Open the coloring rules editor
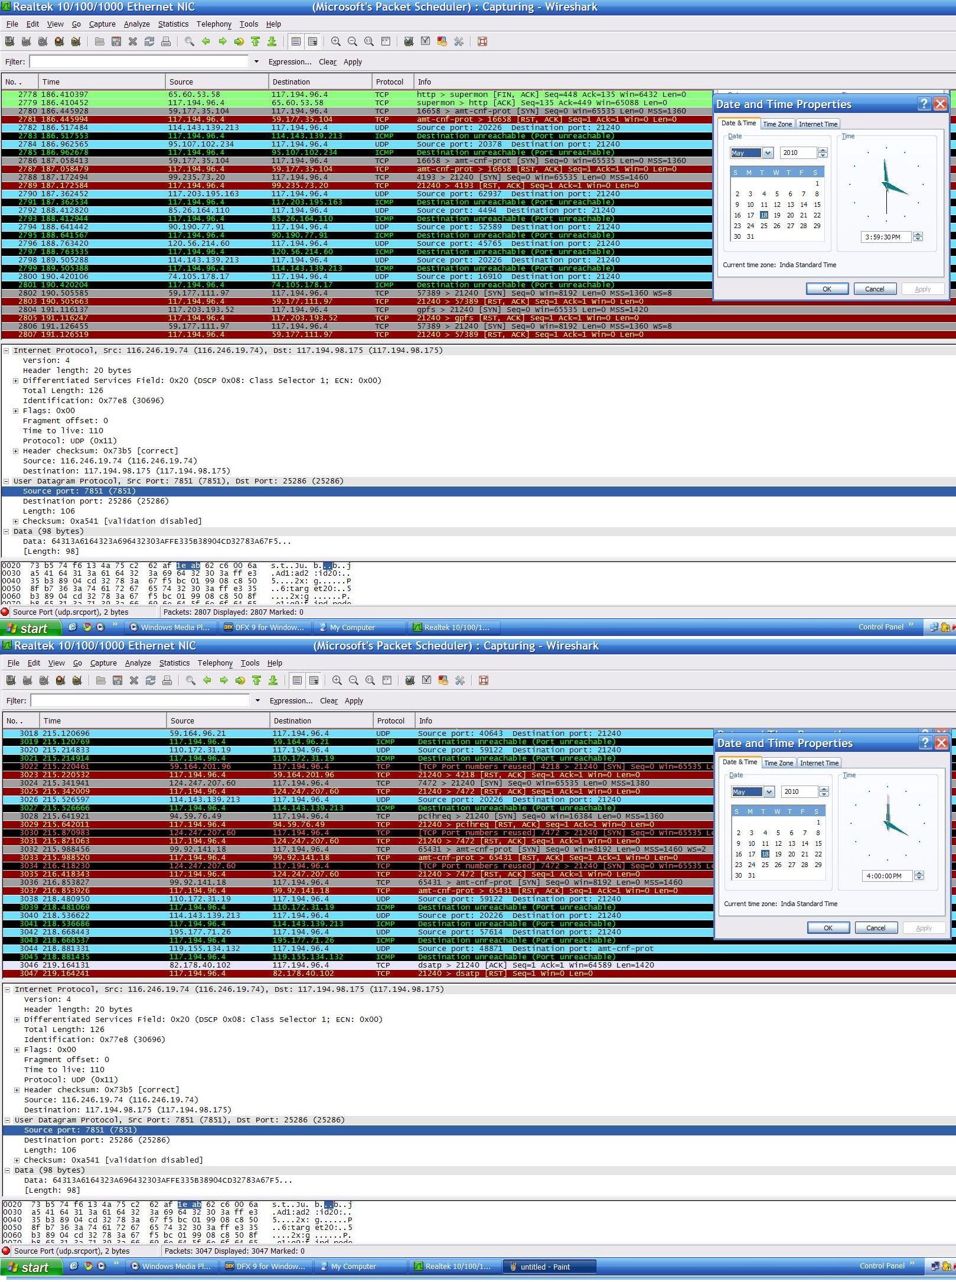 click(441, 41)
